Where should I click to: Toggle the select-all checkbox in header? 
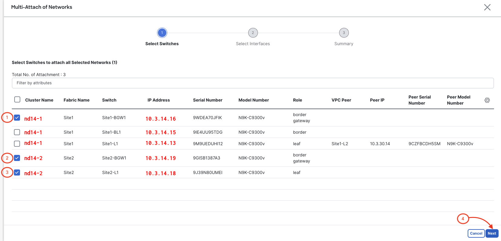click(17, 100)
